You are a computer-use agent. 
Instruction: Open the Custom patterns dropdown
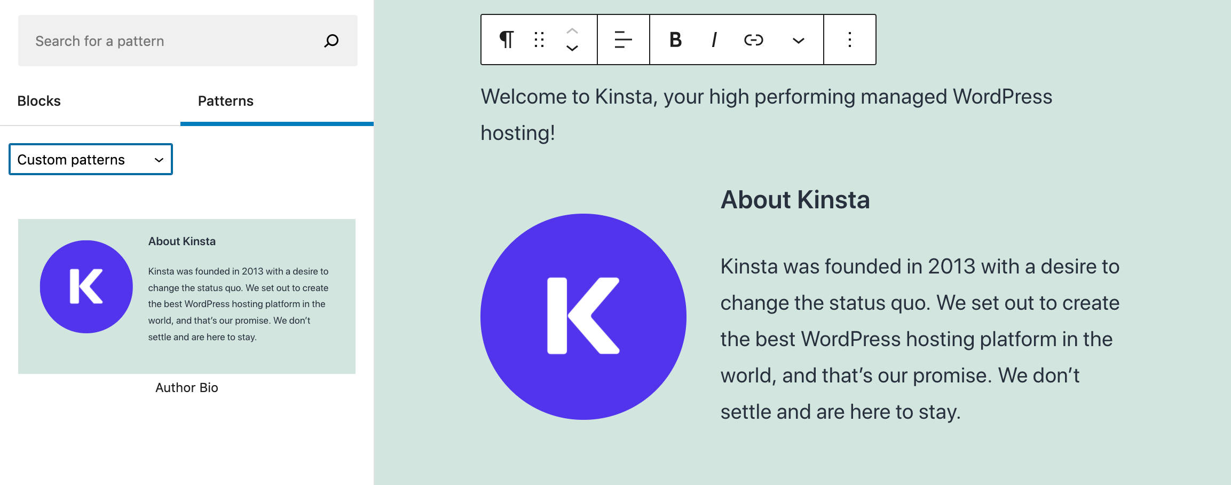(x=91, y=159)
